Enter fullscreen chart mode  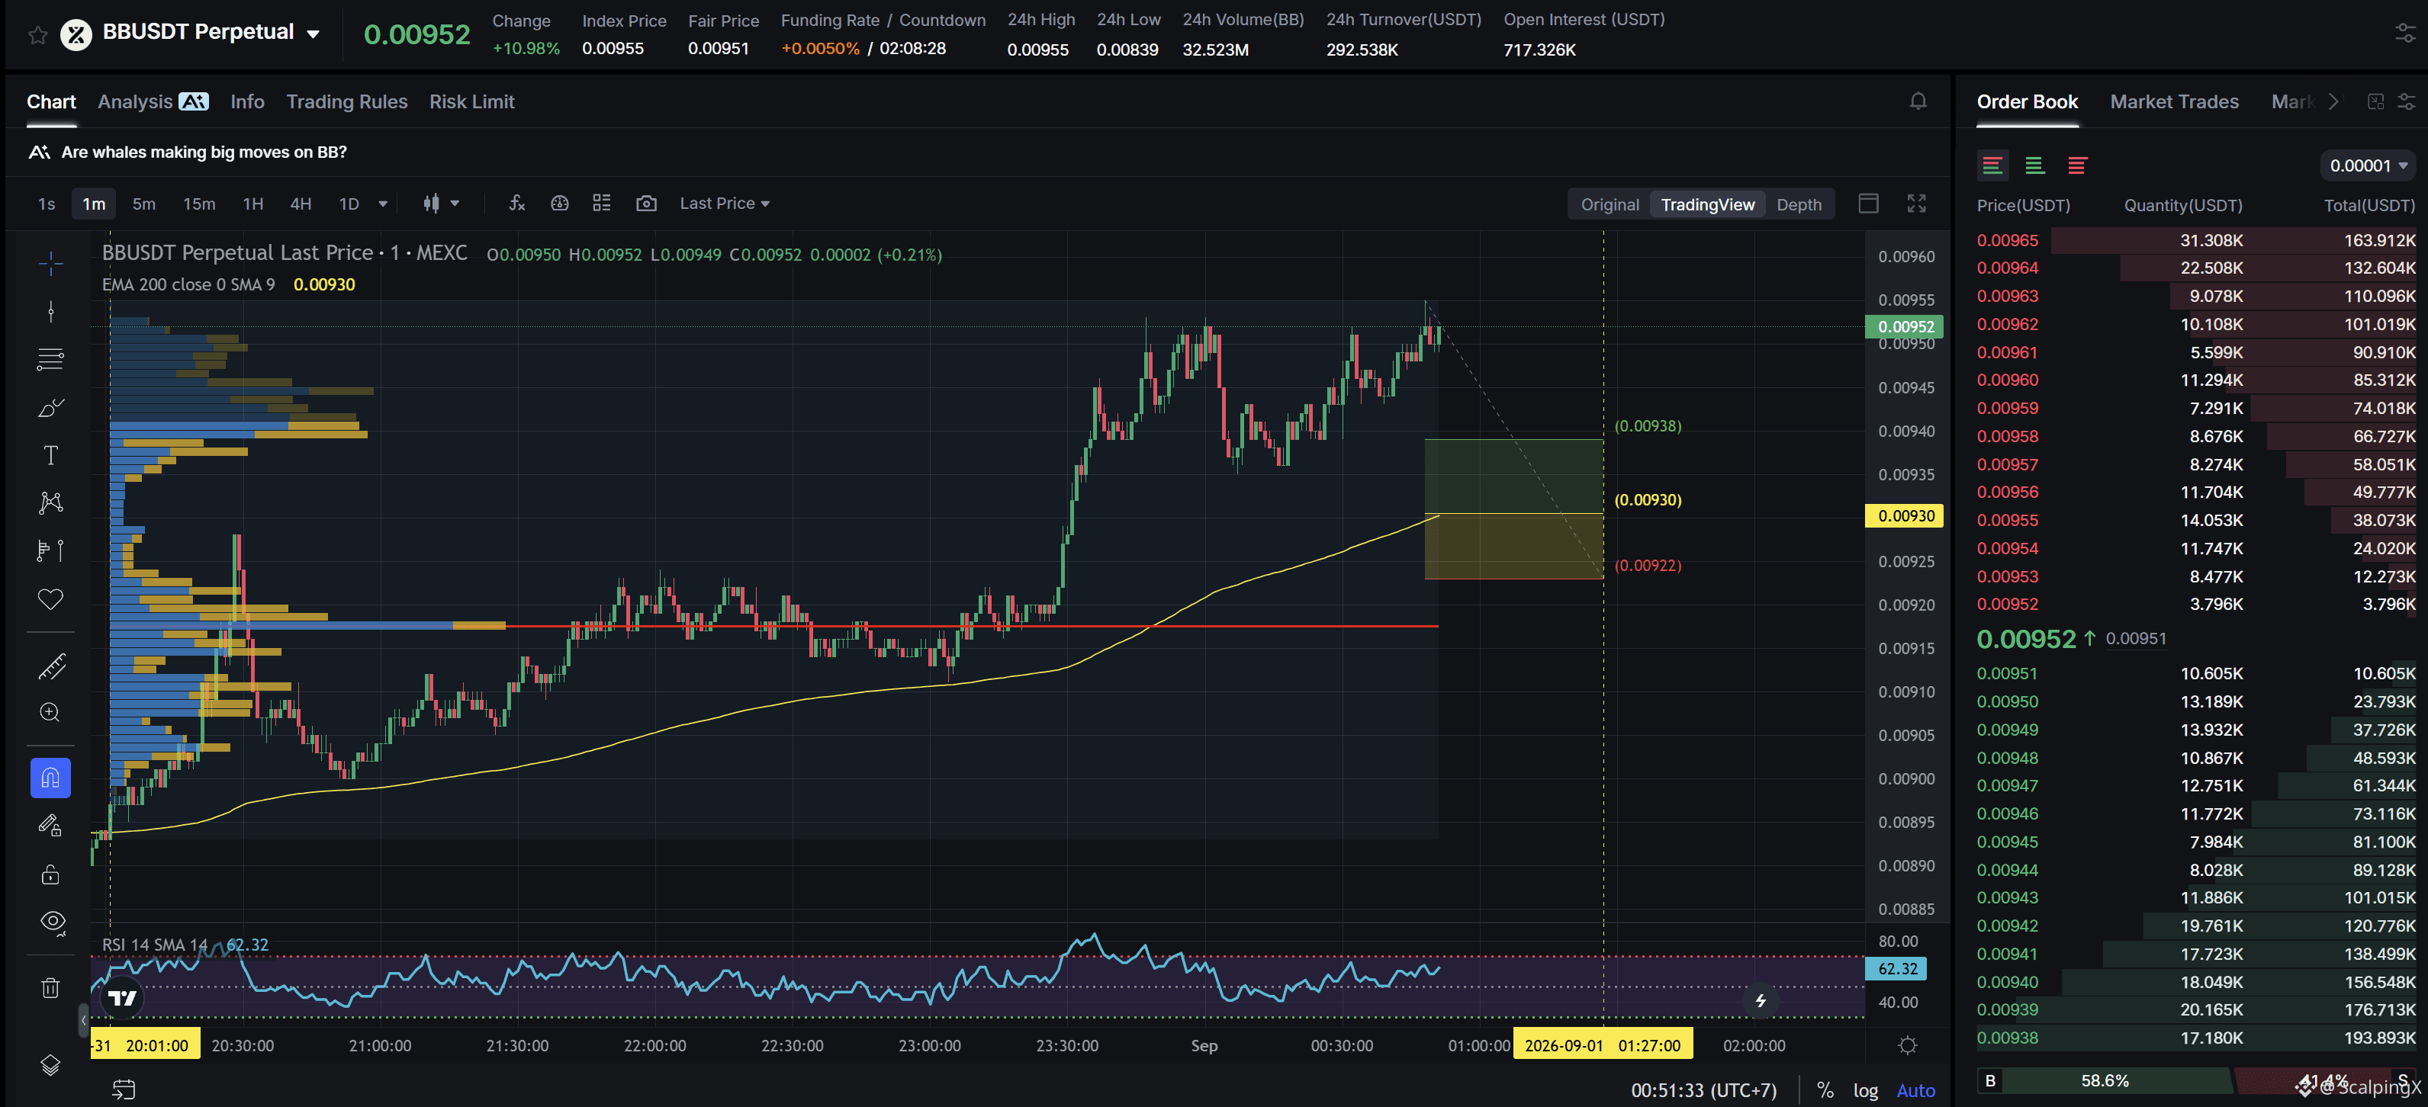point(1916,204)
